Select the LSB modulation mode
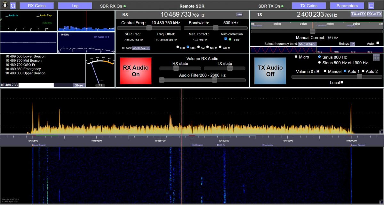Image resolution: width=384 pixels, height=205 pixels. point(178,47)
